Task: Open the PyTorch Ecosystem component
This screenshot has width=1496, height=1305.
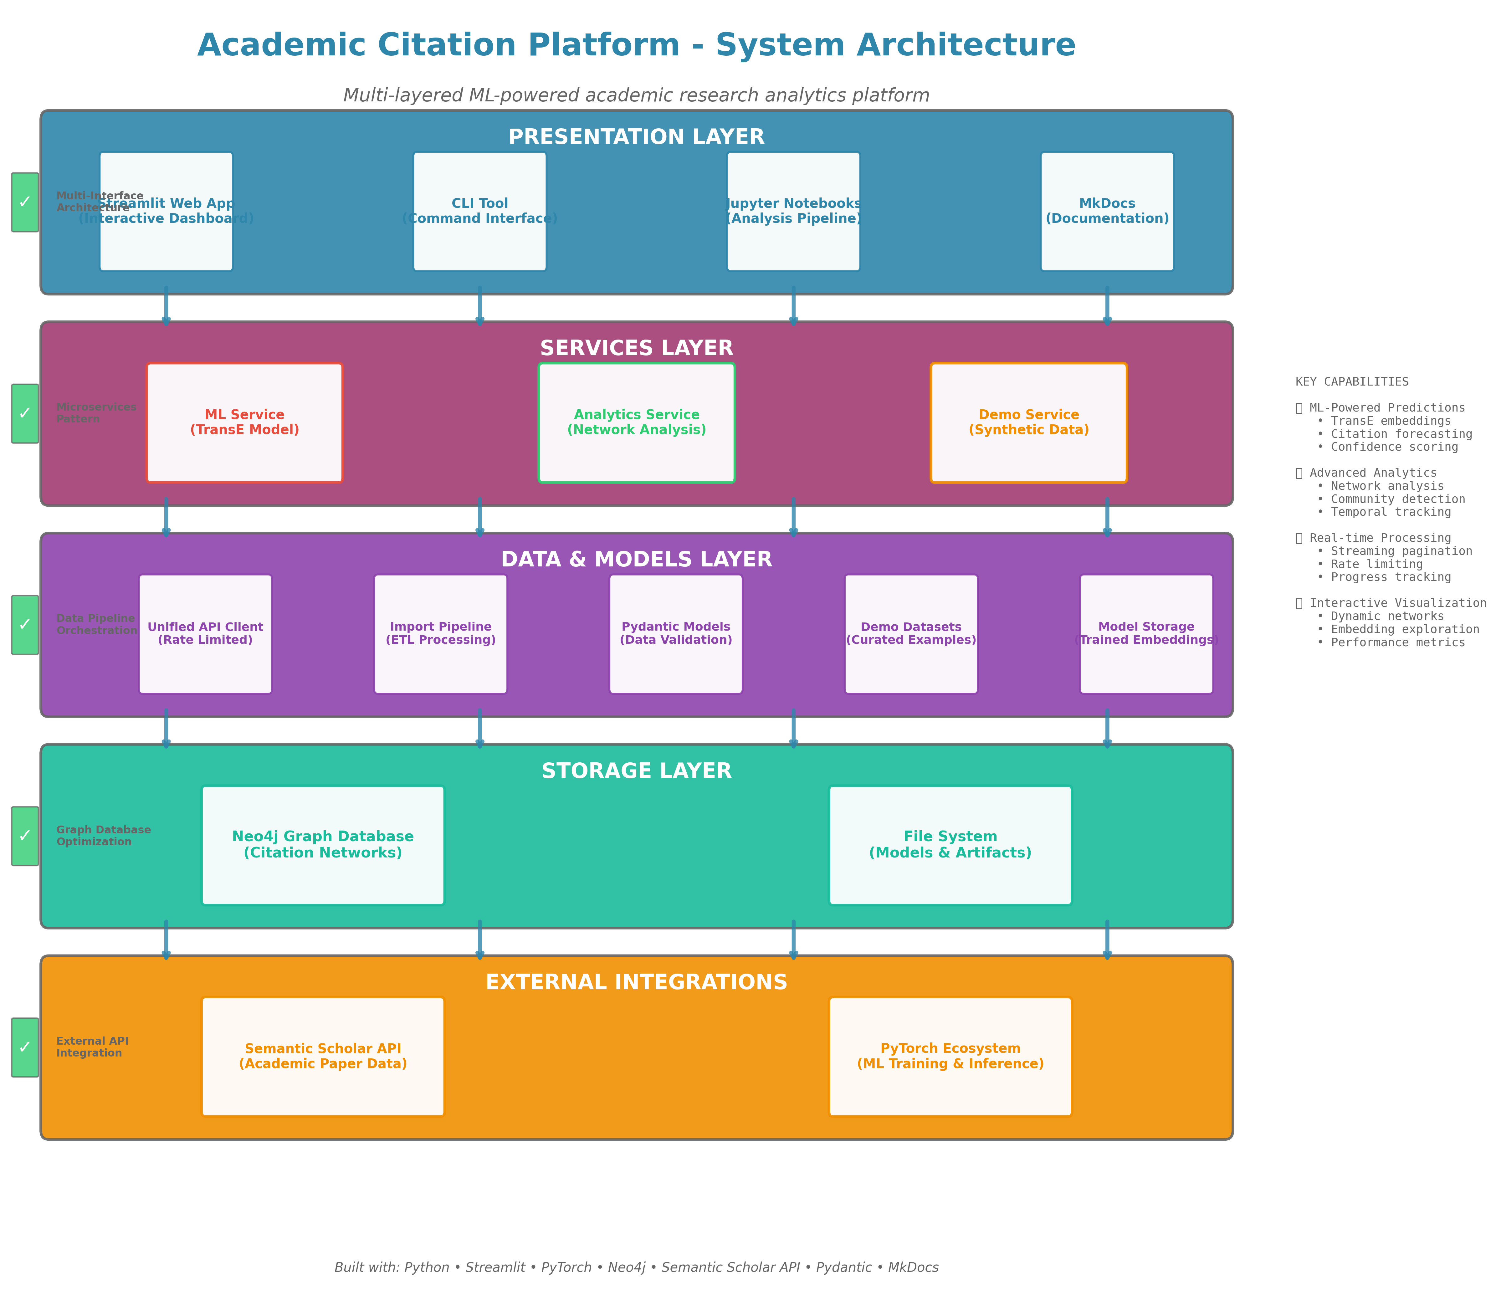Action: pos(950,1056)
